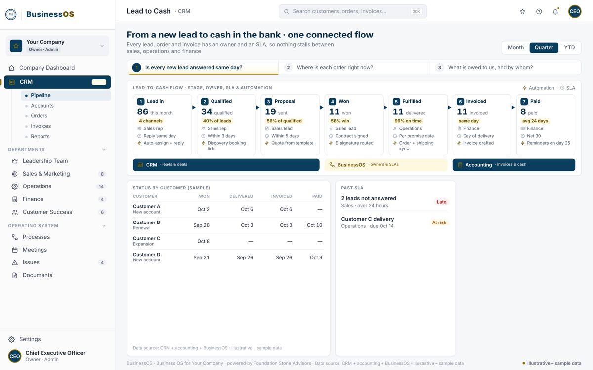
Task: Open the Fulfilled stage card
Action: (418, 125)
